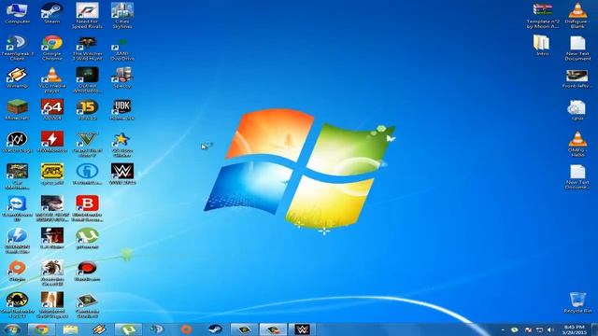The height and width of the screenshot is (336, 598).
Task: Open the Cities Skylines desktop shortcut
Action: coord(122,16)
